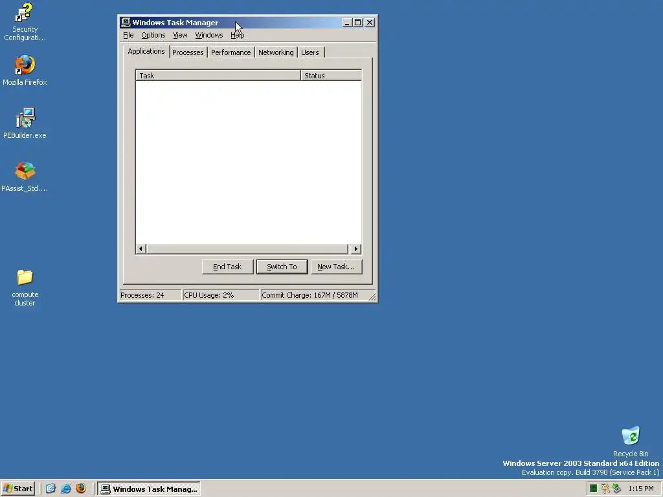Launch Internet Explorer from quick launch
663x497 pixels.
66,489
